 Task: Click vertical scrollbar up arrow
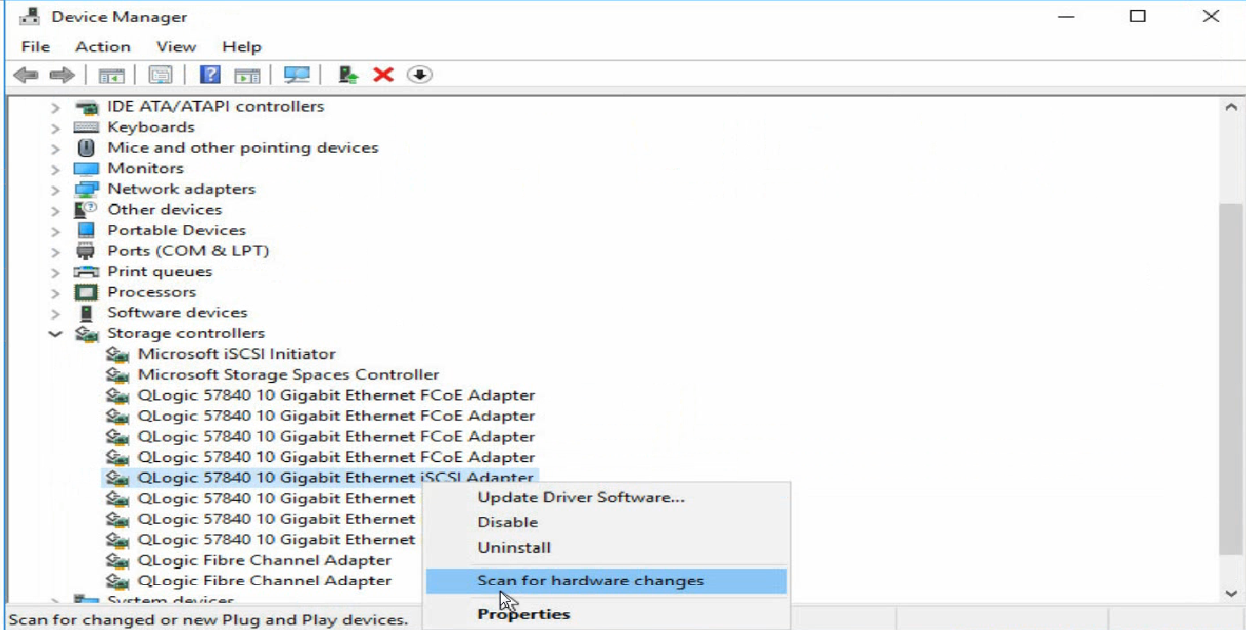point(1231,107)
